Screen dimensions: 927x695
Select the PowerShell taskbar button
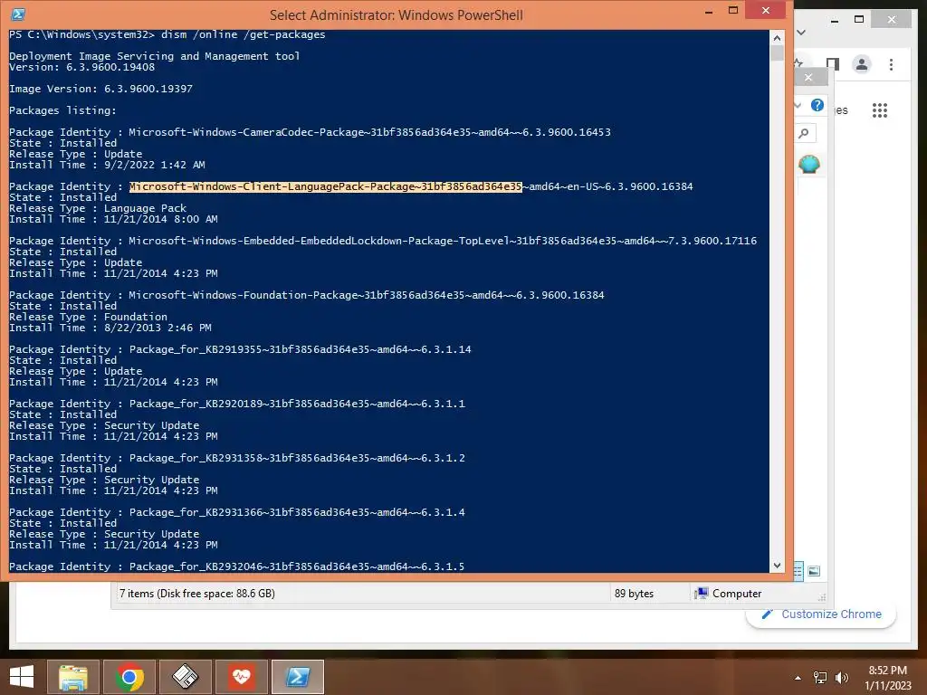(x=297, y=677)
